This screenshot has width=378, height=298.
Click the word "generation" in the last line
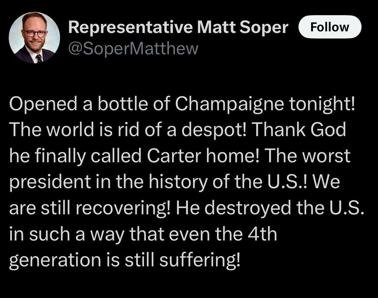55,260
